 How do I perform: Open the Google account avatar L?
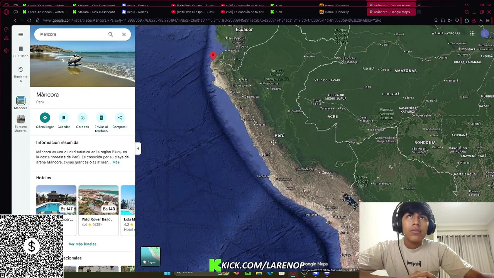click(x=485, y=34)
